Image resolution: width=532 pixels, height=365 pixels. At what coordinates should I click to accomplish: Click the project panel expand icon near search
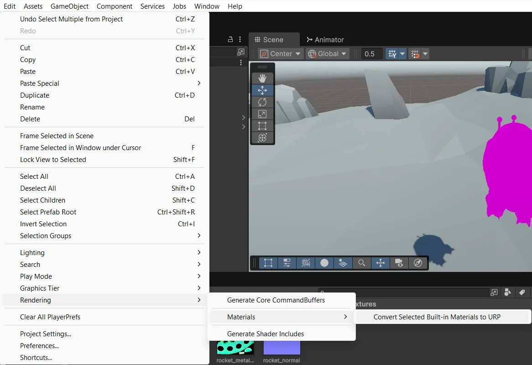point(494,292)
